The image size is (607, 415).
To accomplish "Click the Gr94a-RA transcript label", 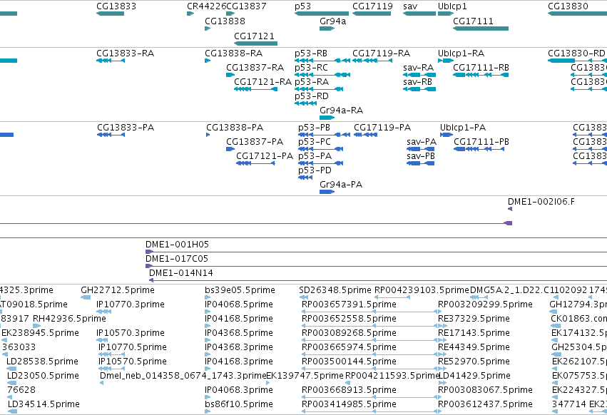I will click(x=342, y=111).
